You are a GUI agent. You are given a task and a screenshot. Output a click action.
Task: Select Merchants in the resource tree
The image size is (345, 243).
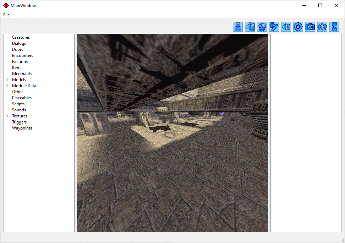click(22, 73)
